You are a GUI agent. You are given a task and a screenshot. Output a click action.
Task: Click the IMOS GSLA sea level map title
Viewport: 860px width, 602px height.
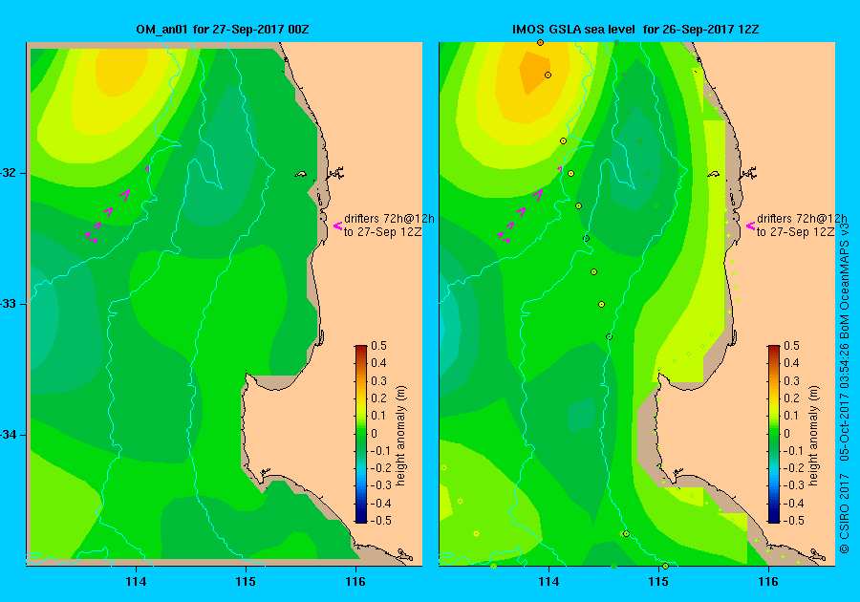[x=635, y=30]
